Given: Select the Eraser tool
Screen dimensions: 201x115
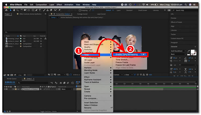Looking at the screenshot, I should click(x=51, y=10).
